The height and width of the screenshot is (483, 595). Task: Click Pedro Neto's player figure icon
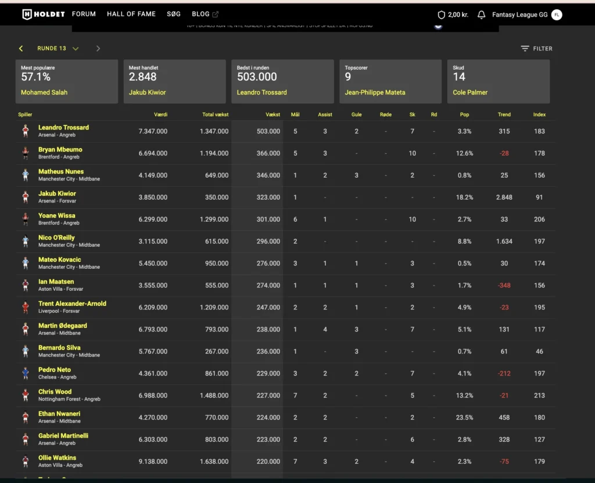[x=26, y=373]
